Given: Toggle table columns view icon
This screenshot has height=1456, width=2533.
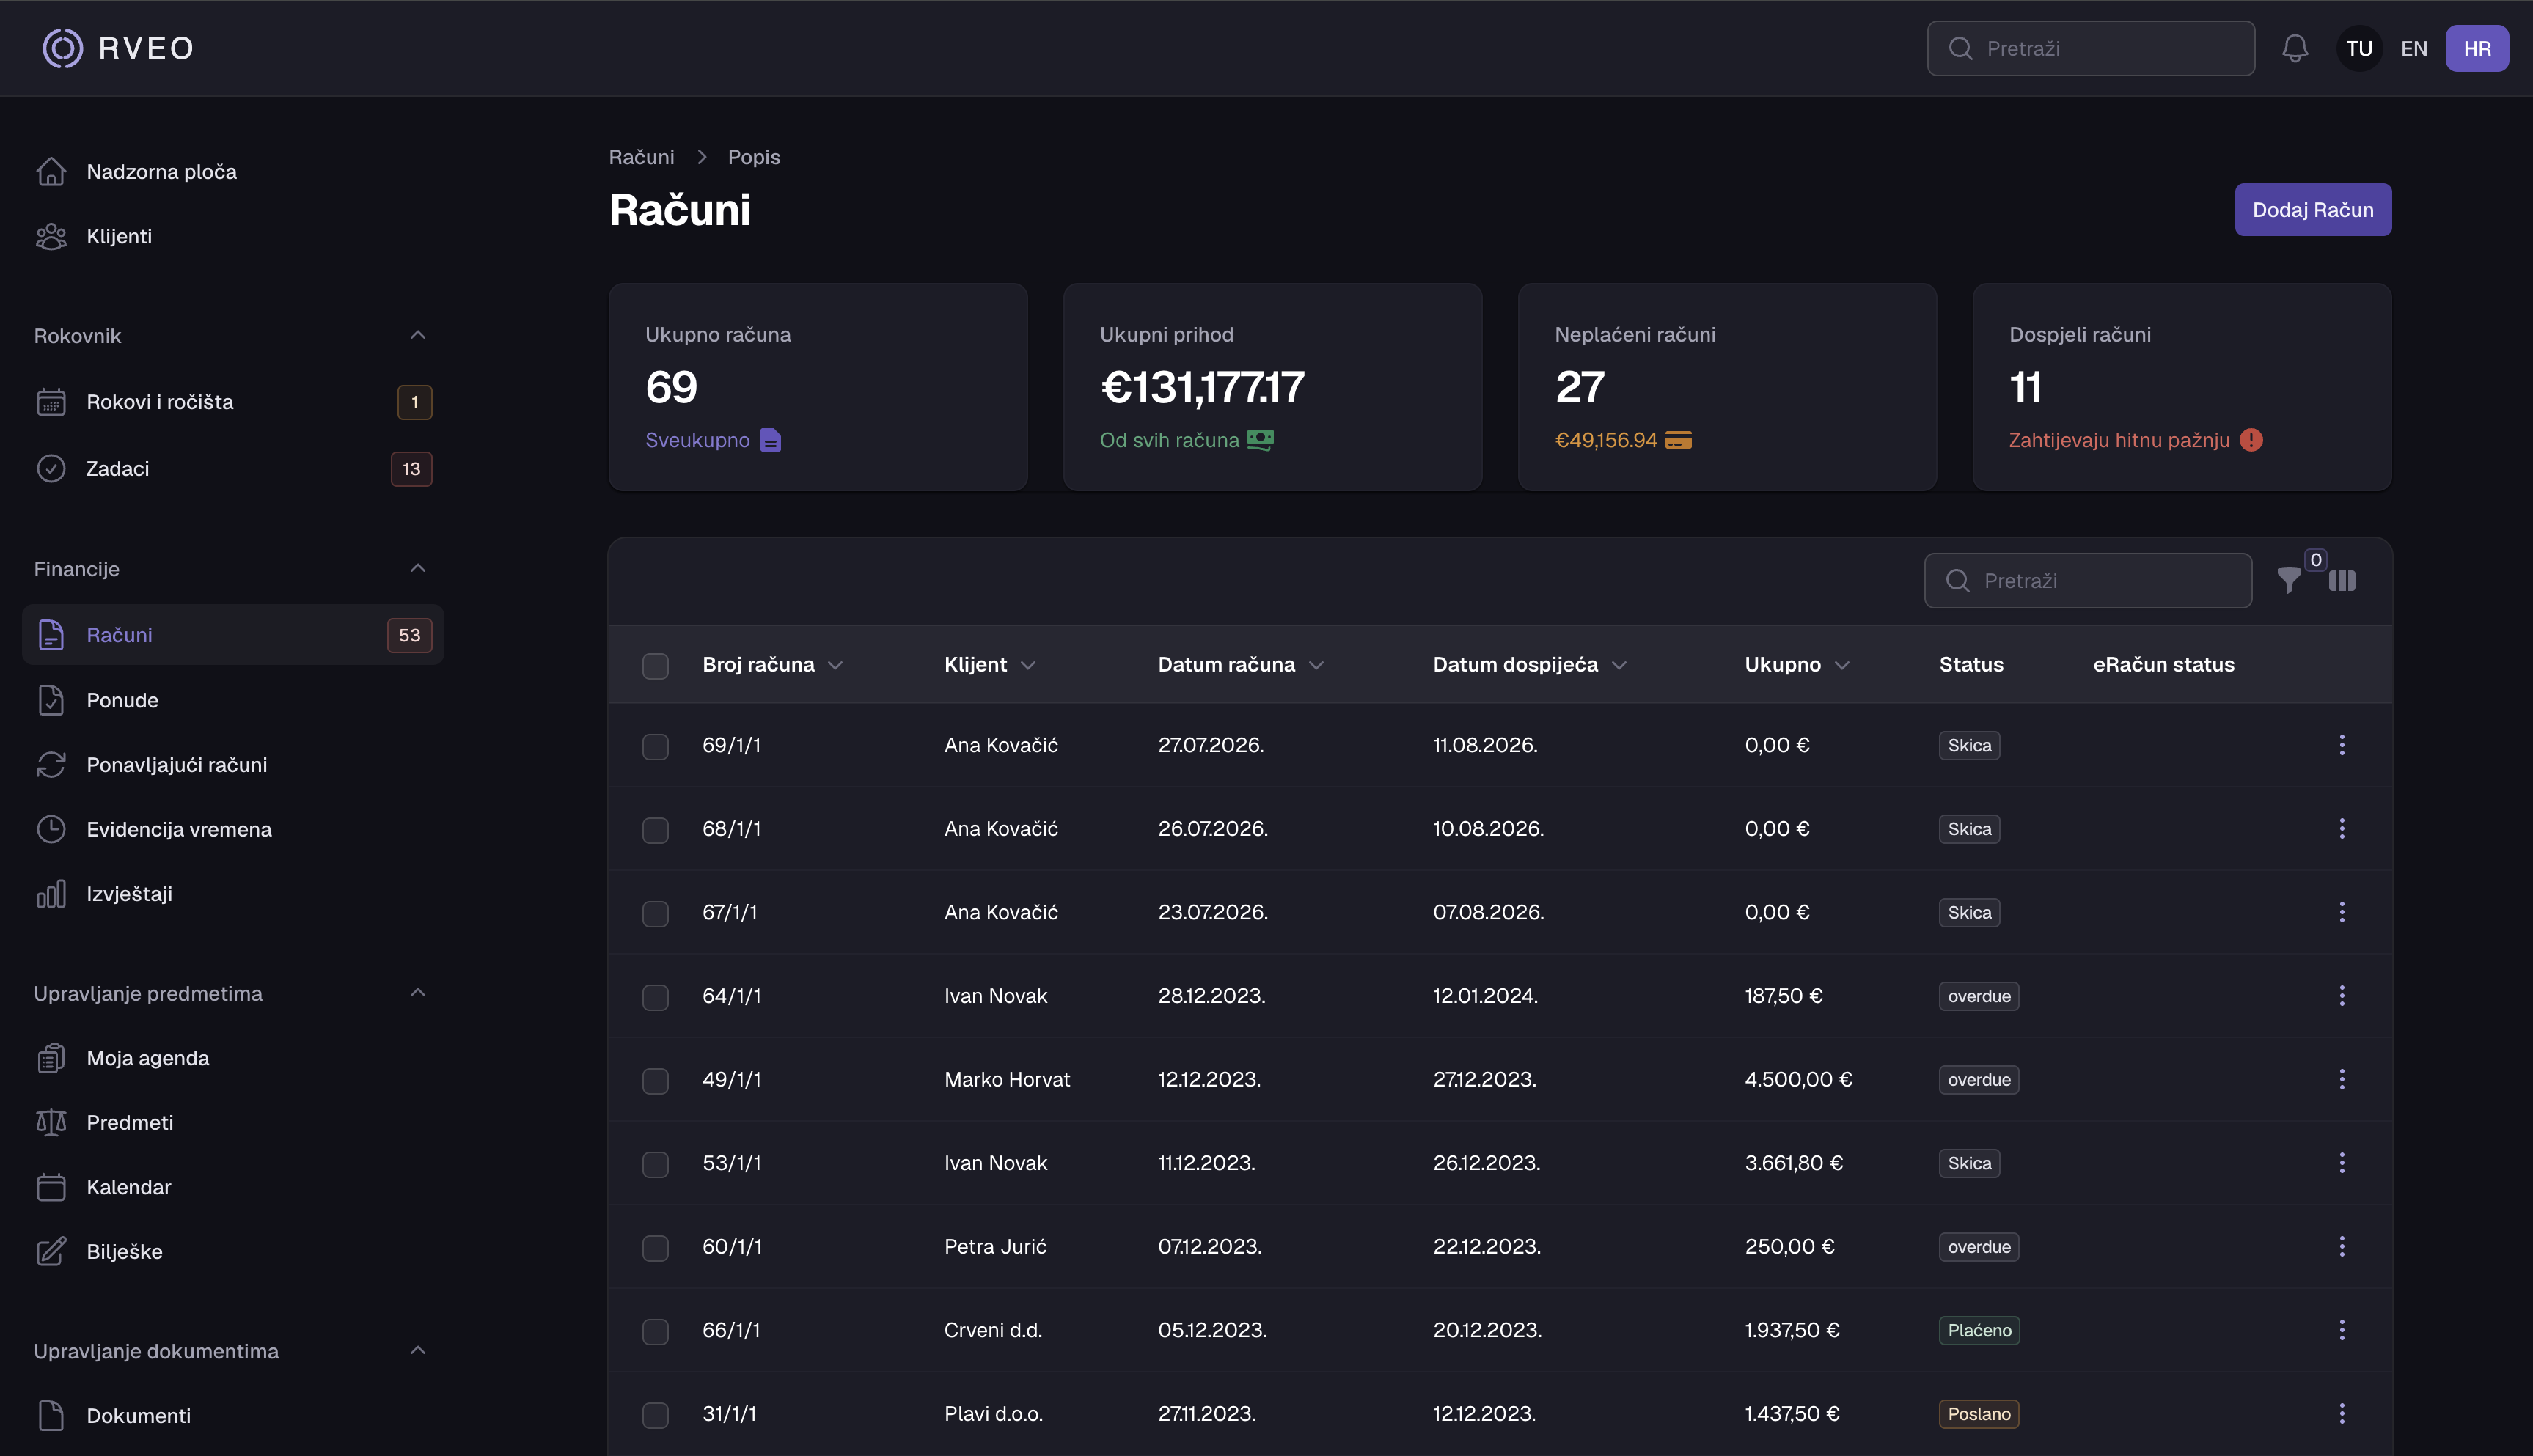Looking at the screenshot, I should click(2341, 581).
